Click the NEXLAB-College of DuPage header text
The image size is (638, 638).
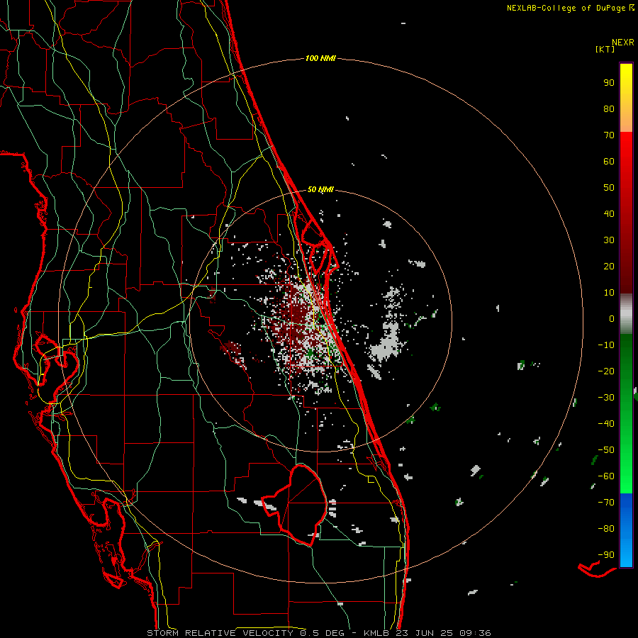566,8
